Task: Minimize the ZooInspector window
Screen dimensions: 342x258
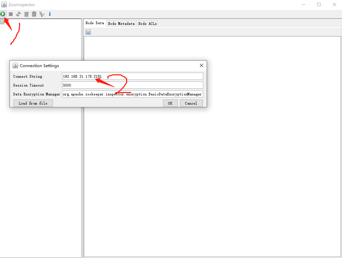Action: tap(303, 4)
